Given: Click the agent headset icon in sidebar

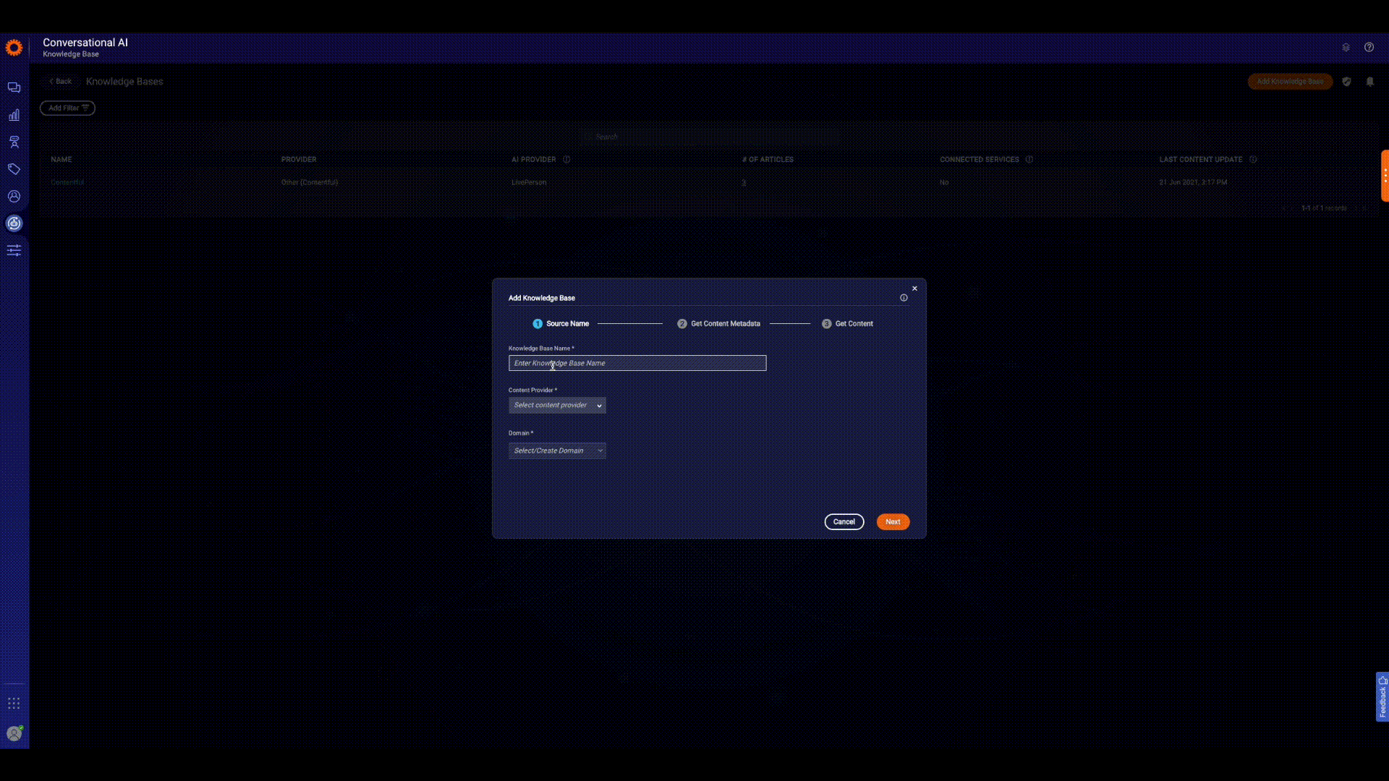Looking at the screenshot, I should [14, 142].
